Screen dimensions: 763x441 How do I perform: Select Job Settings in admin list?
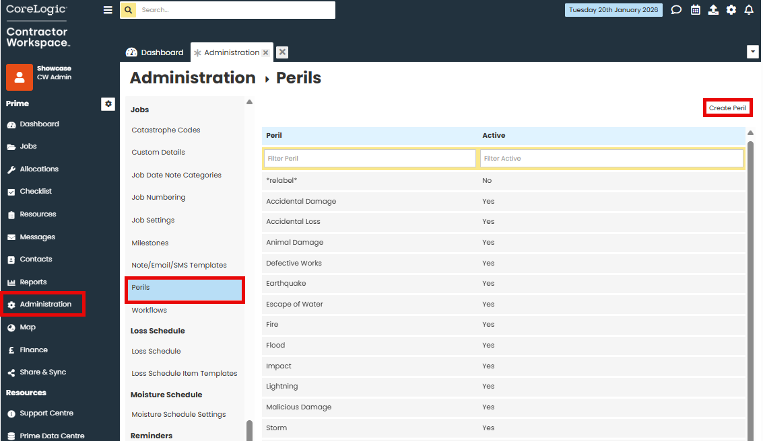[x=153, y=220]
